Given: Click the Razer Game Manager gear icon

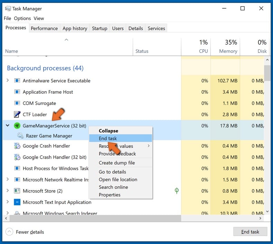Looking at the screenshot, I should (x=20, y=135).
